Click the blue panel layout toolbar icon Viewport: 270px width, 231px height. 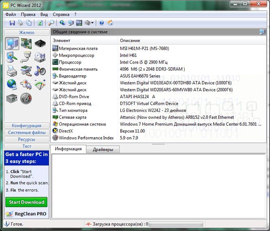point(79,23)
